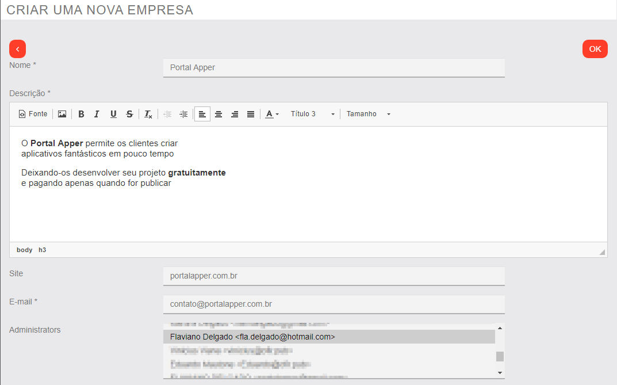The image size is (617, 385).
Task: Click the Nome input field
Action: 334,68
